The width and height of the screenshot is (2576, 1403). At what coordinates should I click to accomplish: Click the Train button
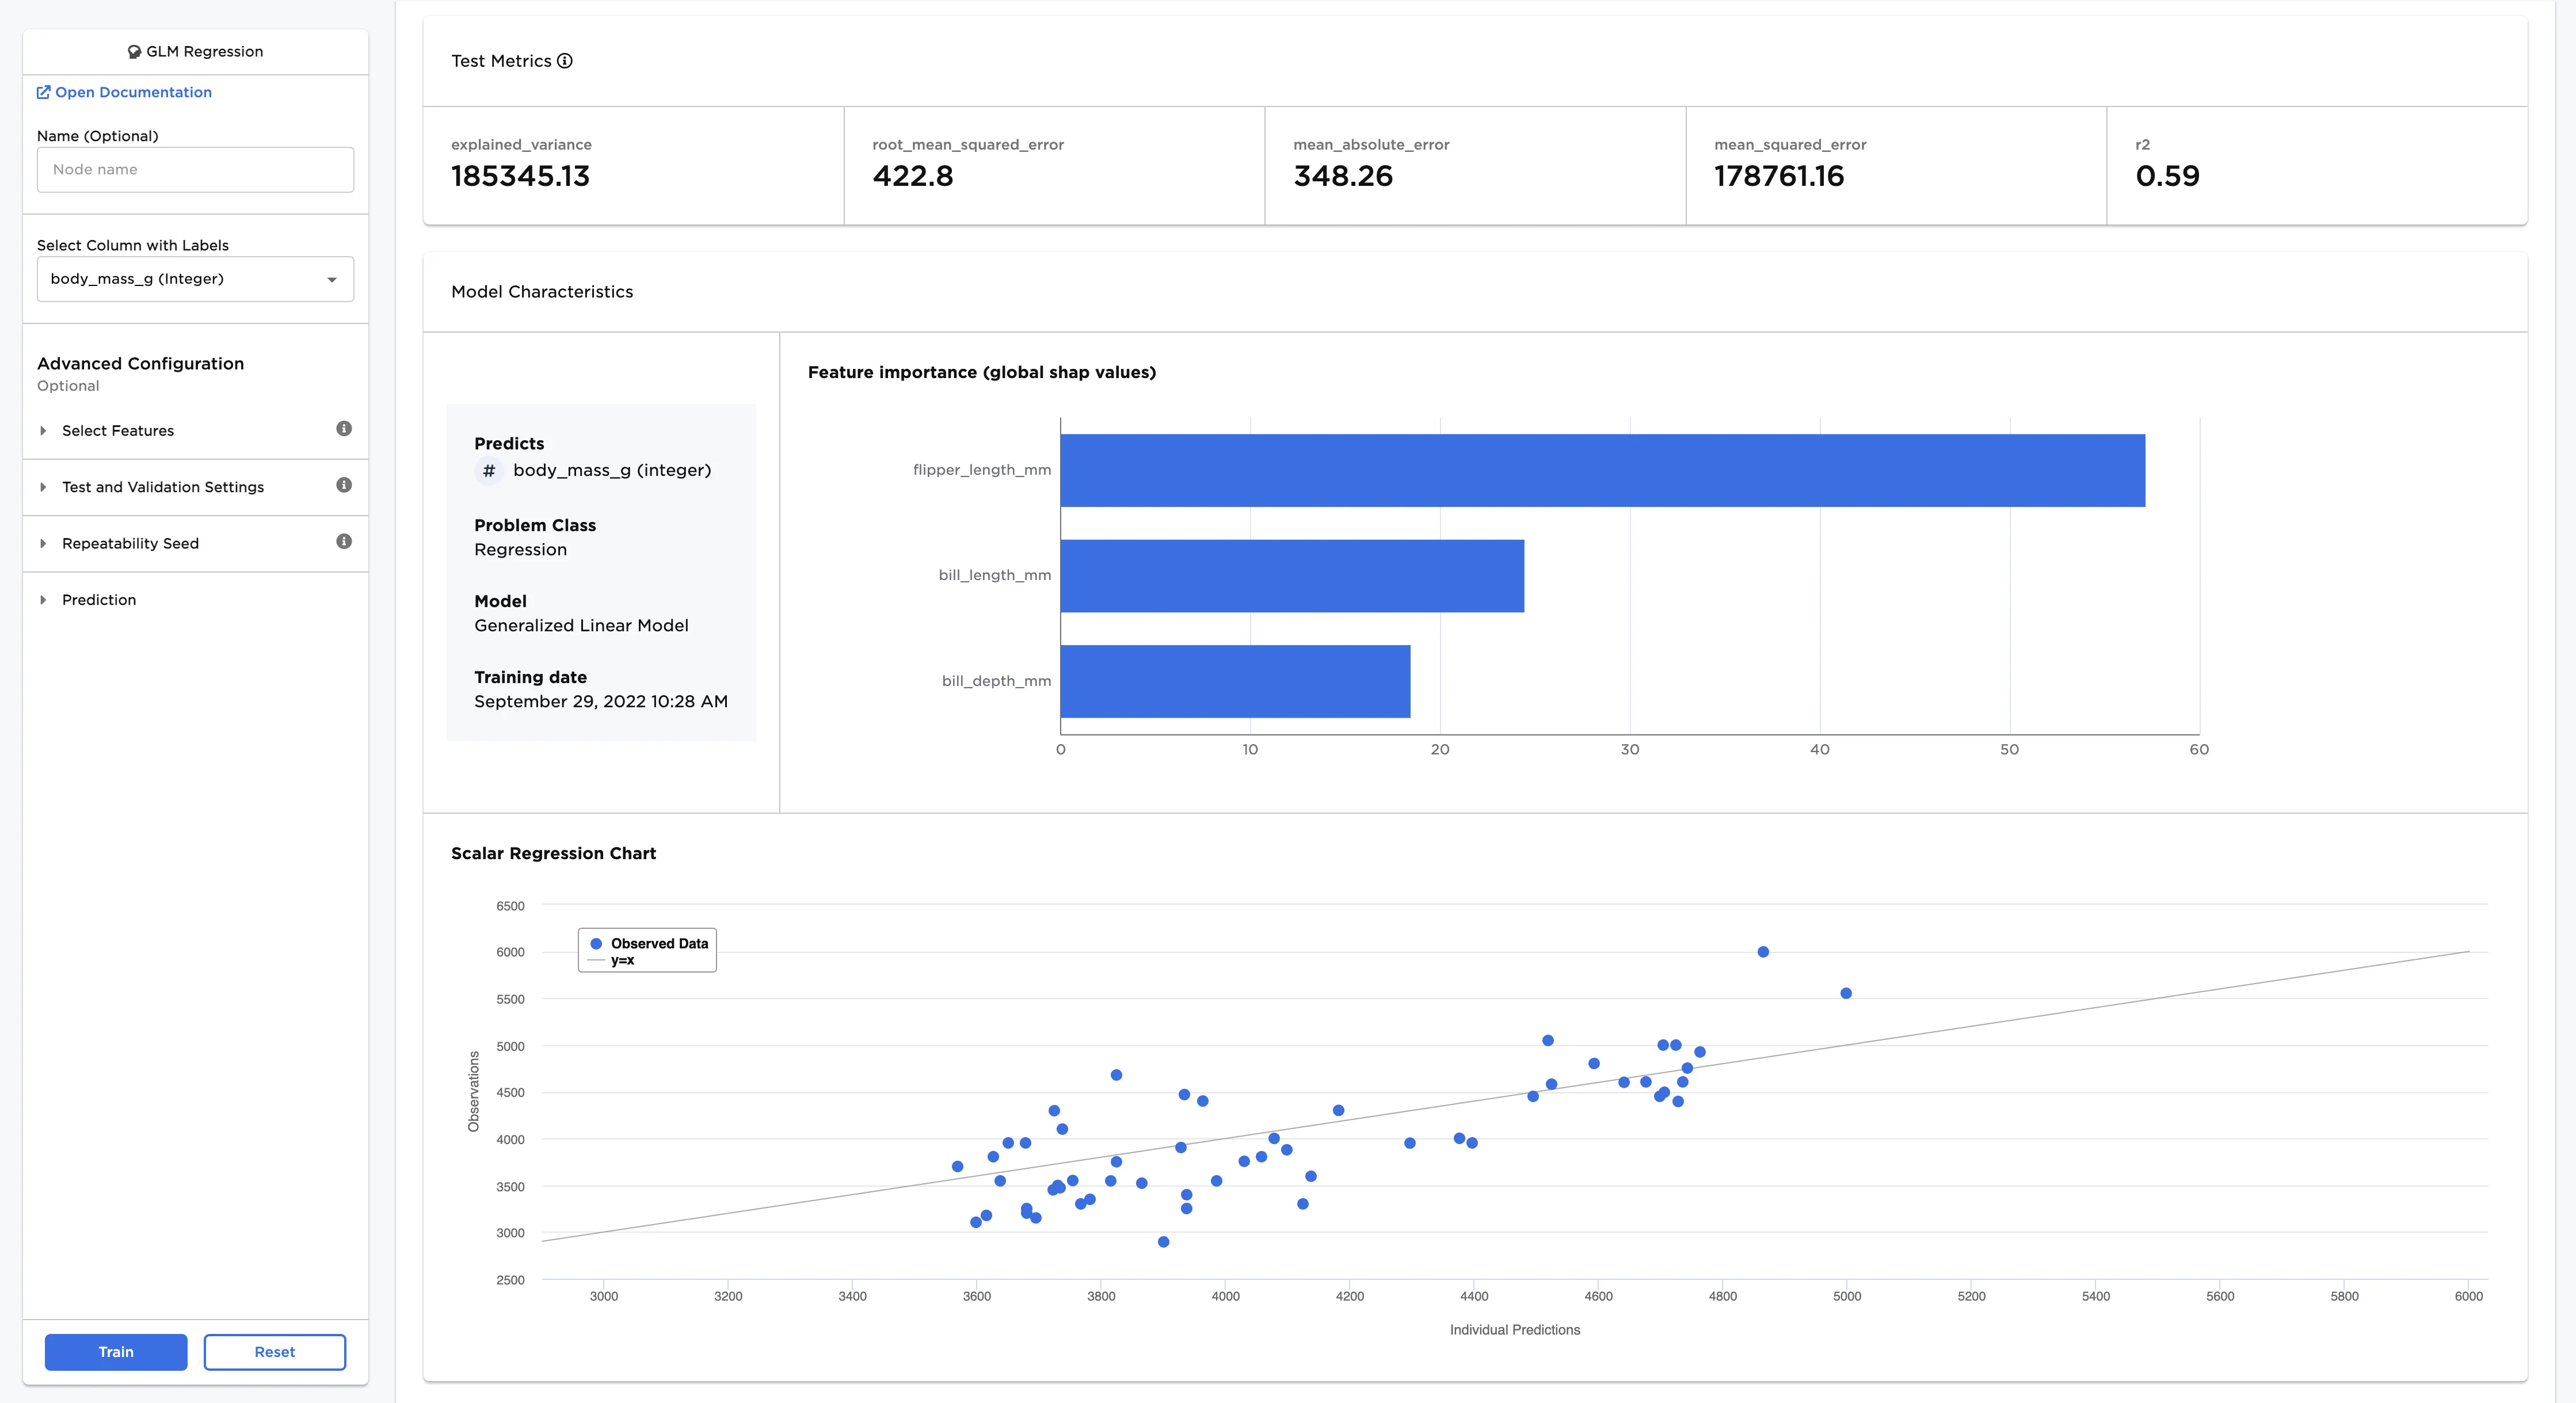point(115,1351)
